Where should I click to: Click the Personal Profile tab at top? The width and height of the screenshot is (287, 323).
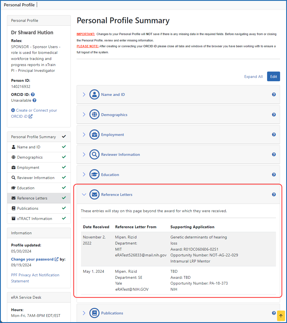19,5
